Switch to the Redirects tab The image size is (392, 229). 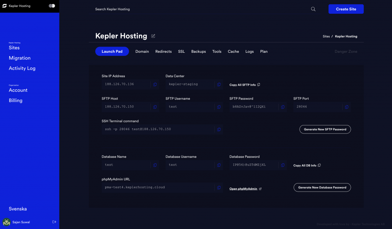[x=163, y=52]
